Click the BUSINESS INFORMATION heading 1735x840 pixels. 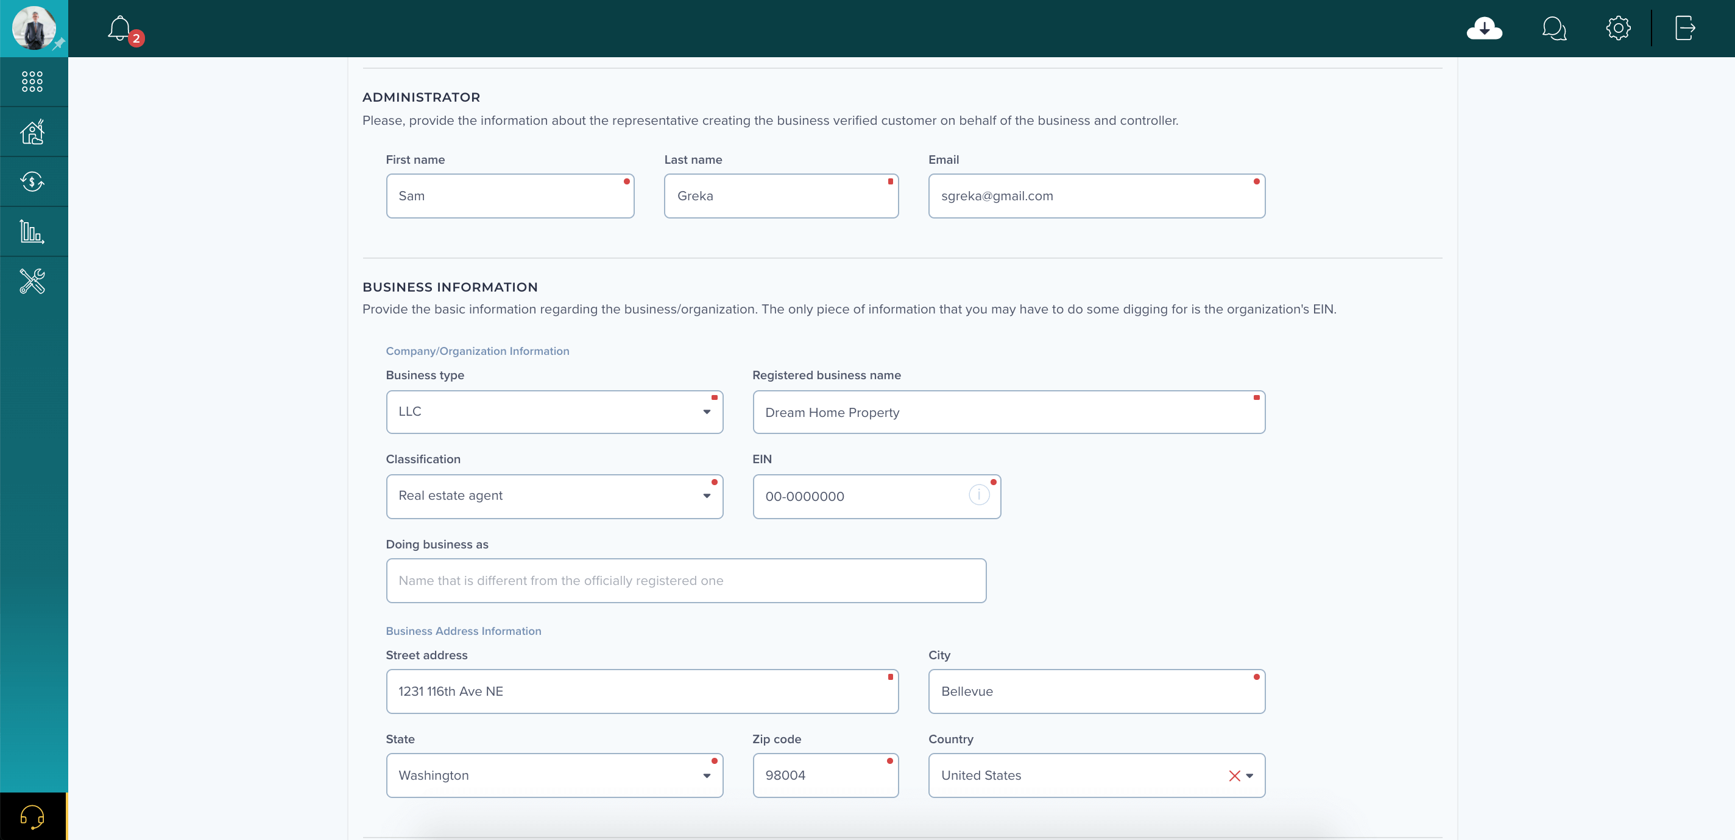450,287
